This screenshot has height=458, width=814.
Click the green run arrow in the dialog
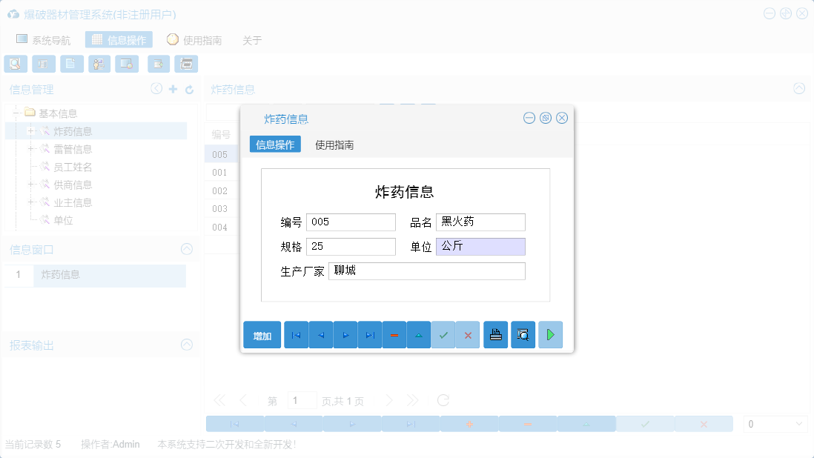click(550, 334)
